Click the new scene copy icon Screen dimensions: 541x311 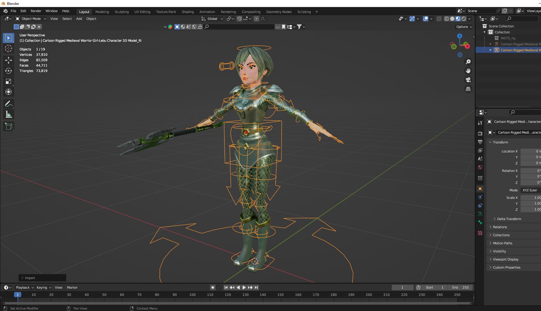pos(505,11)
